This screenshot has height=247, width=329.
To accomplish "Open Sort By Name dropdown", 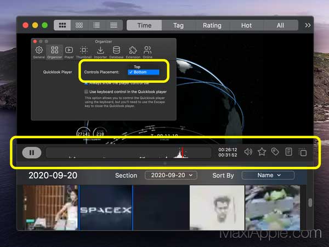I will tap(268, 175).
